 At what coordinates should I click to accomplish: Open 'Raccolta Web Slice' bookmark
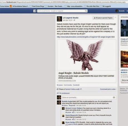(92, 6)
